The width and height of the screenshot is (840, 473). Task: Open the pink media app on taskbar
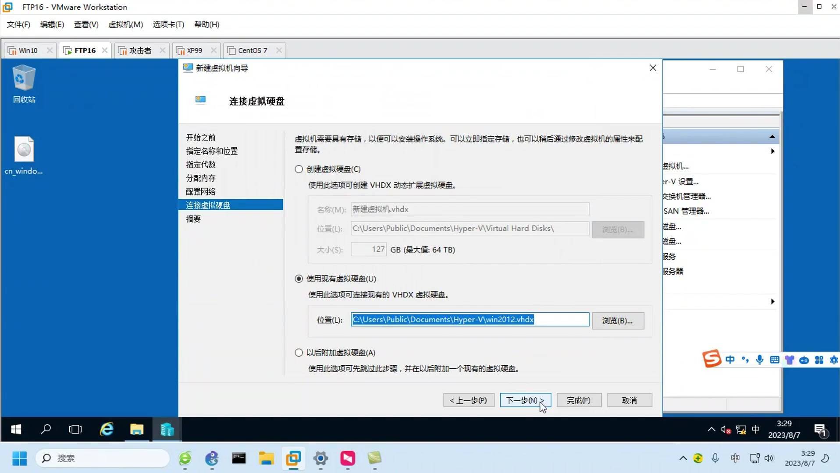pyautogui.click(x=347, y=459)
